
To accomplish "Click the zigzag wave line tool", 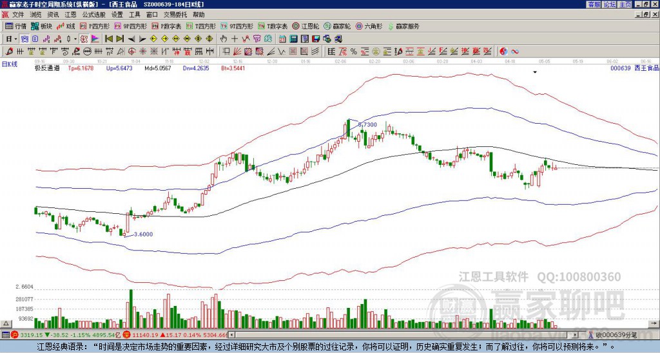I will click(281, 52).
